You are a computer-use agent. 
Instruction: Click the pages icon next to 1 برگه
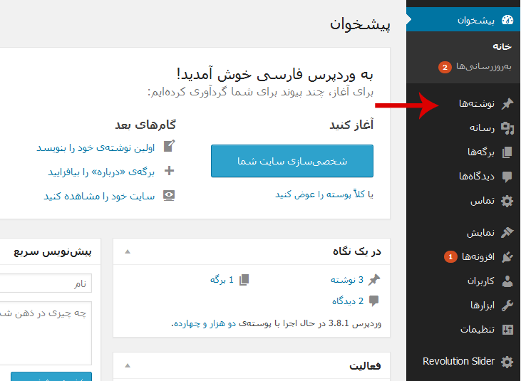244,280
